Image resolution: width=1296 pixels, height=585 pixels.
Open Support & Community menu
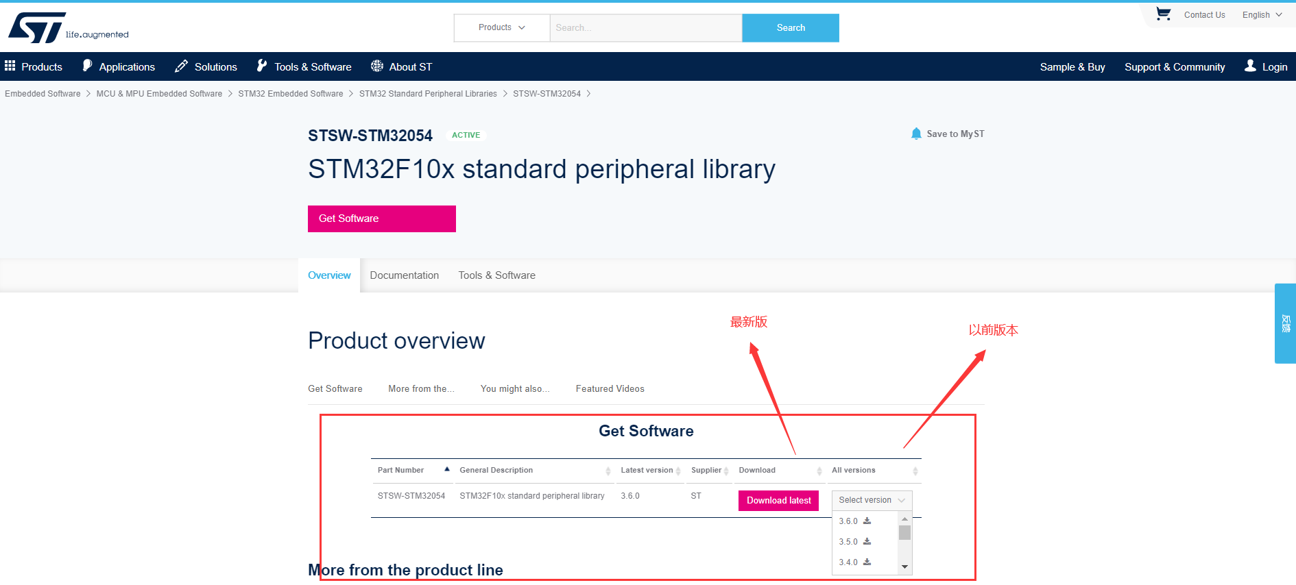[x=1175, y=66]
